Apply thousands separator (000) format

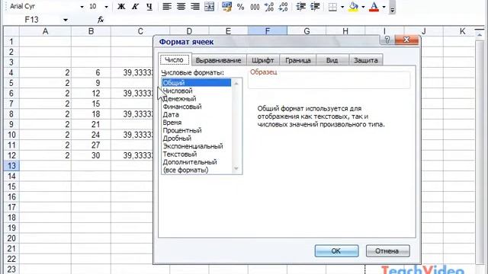(x=255, y=7)
